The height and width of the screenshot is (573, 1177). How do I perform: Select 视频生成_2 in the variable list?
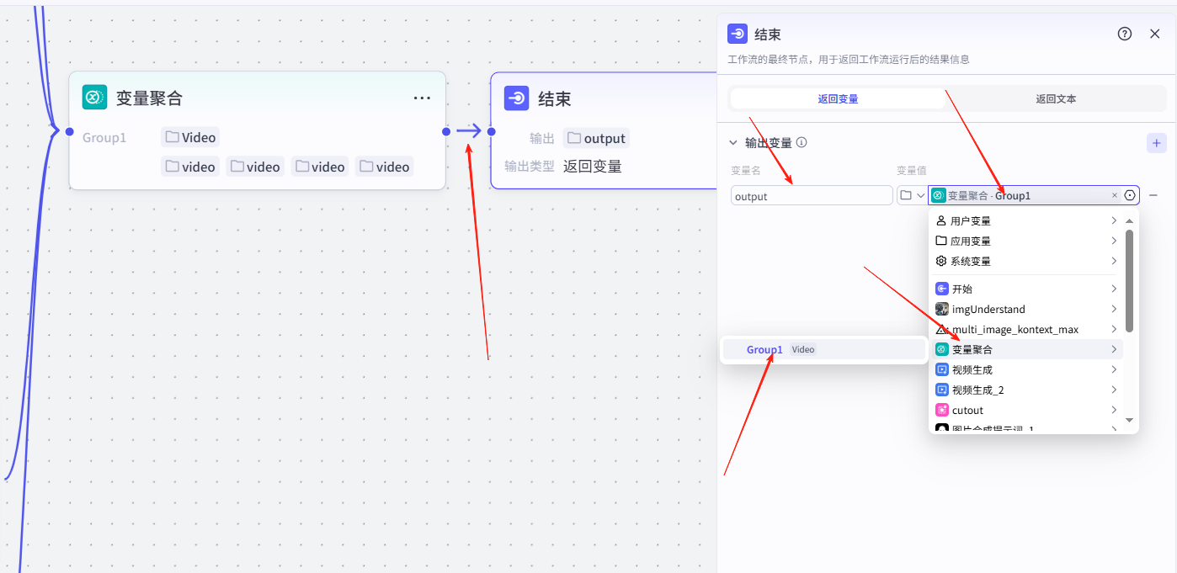[x=977, y=390]
